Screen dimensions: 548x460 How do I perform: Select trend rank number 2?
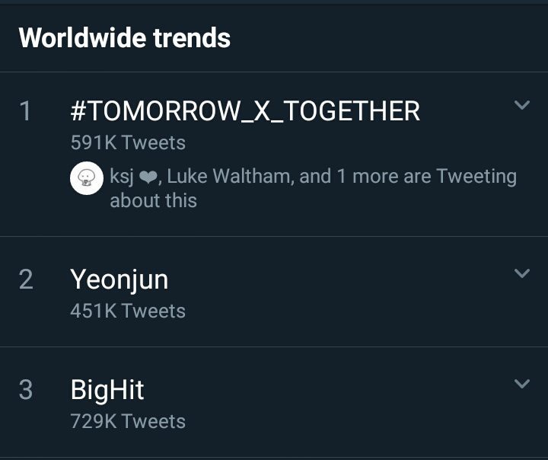point(26,280)
